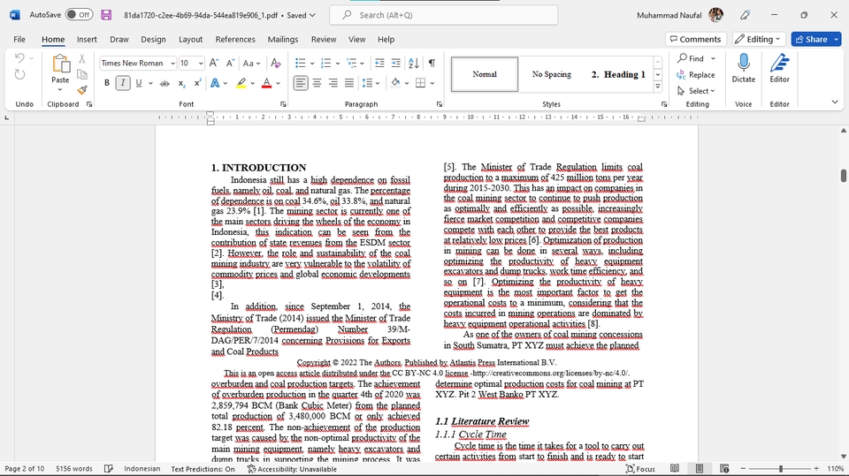Click the Copy icon

81,74
